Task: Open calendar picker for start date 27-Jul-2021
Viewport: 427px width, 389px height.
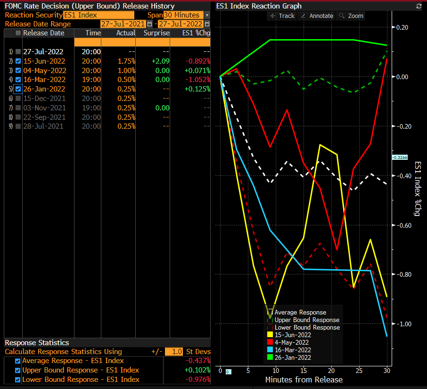Action: pyautogui.click(x=150, y=24)
